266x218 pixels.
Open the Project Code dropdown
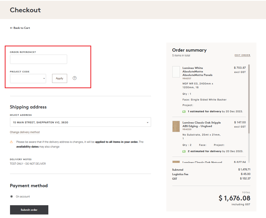pos(28,78)
